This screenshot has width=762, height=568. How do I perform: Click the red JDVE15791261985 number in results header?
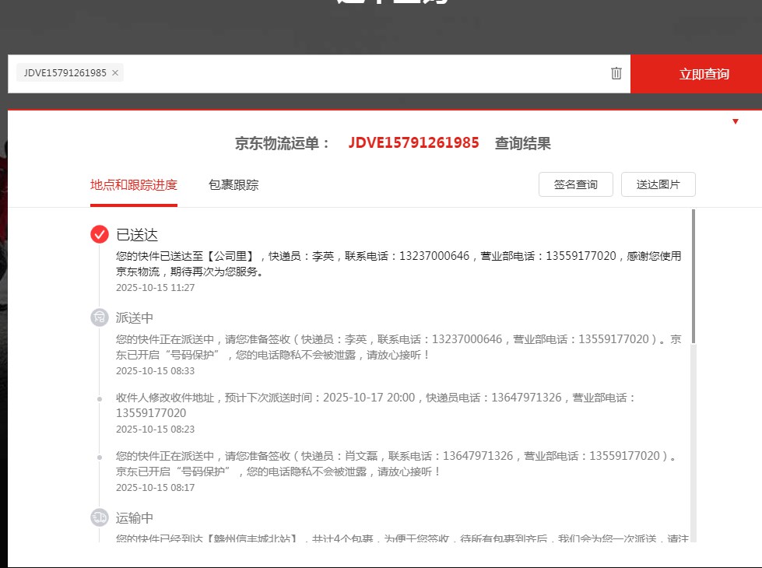click(413, 143)
